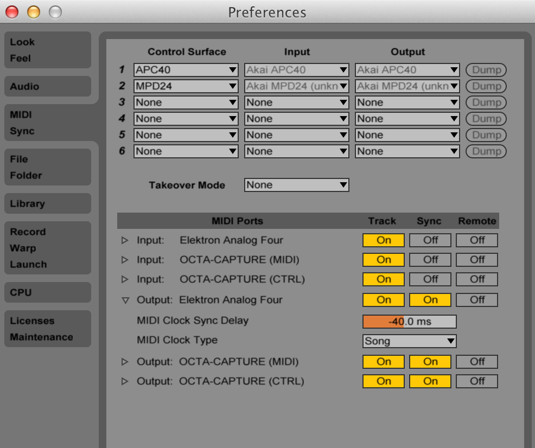Disable Sync for Output OCTA-CAPTURE (CTRL)

pyautogui.click(x=430, y=381)
